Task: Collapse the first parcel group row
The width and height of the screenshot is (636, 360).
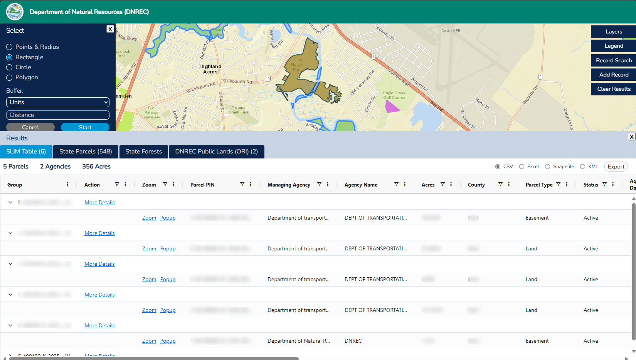Action: click(10, 202)
